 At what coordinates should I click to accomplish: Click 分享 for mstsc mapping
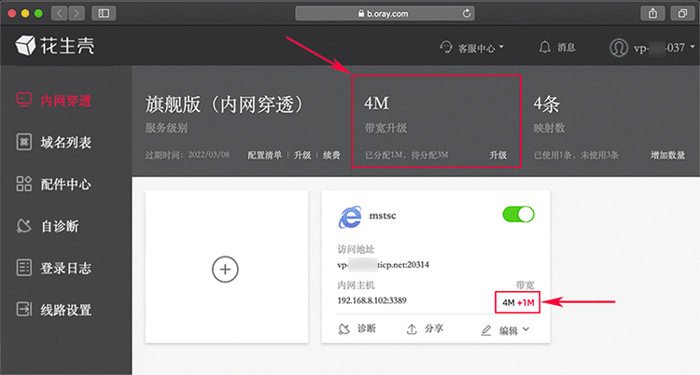[x=425, y=329]
